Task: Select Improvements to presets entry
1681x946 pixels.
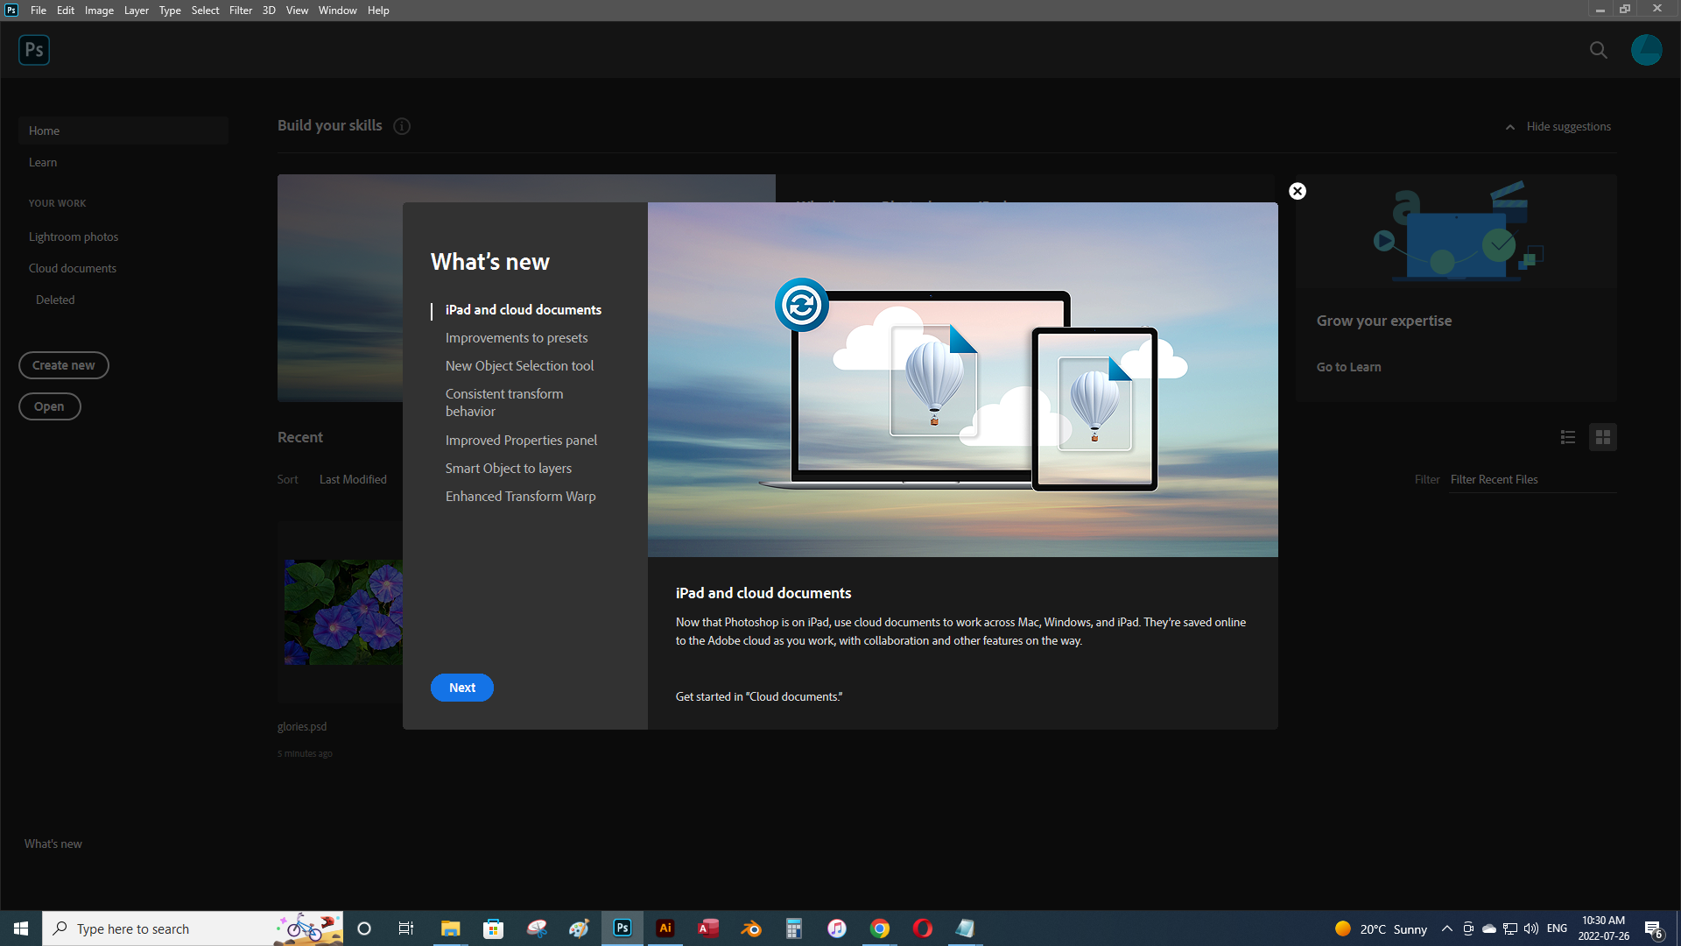Action: pos(516,338)
